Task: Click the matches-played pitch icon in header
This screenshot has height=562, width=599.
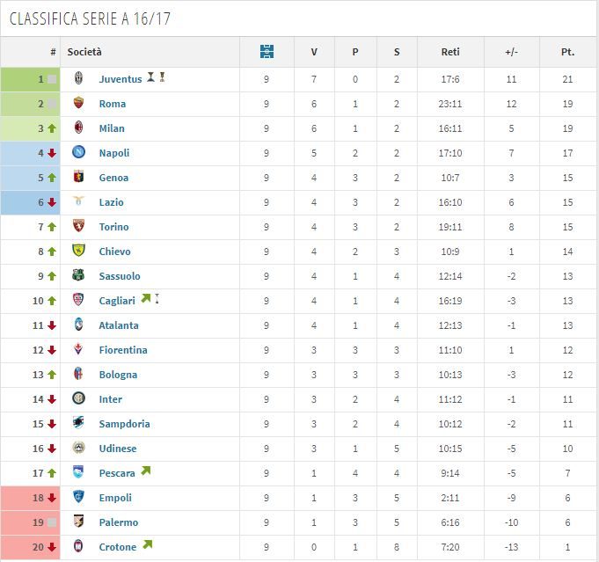Action: tap(267, 51)
